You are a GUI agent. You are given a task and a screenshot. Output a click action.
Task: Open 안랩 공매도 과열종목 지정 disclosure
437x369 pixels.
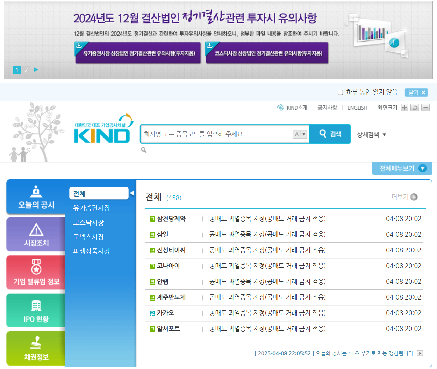pyautogui.click(x=267, y=282)
